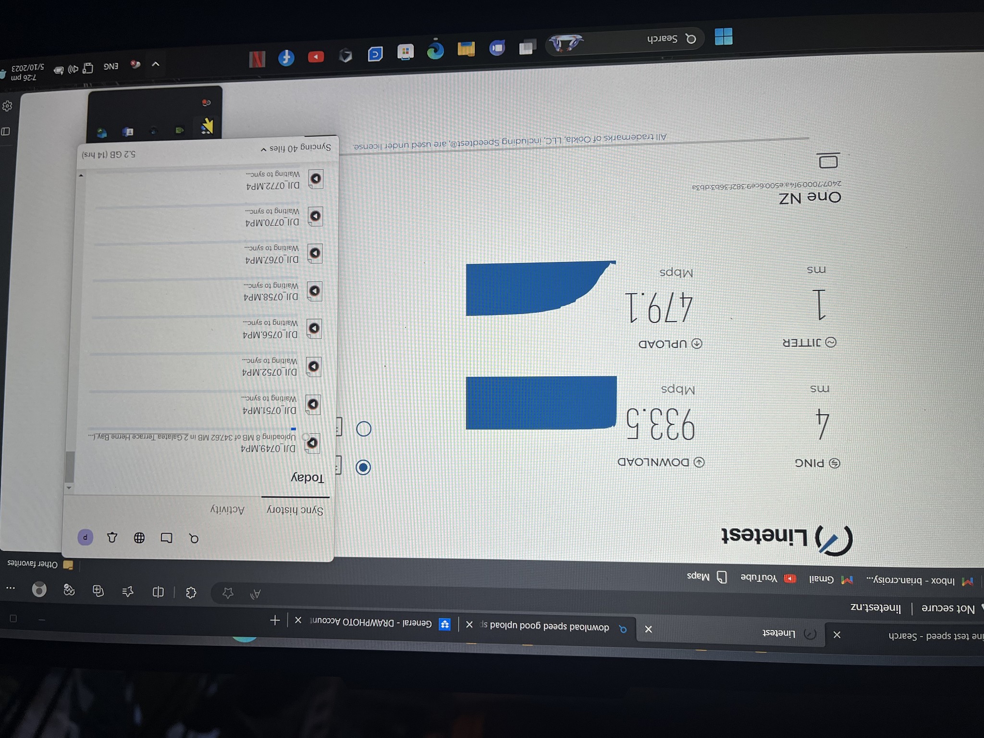
Task: Open Edge Settings and more menu
Action: pyautogui.click(x=10, y=588)
